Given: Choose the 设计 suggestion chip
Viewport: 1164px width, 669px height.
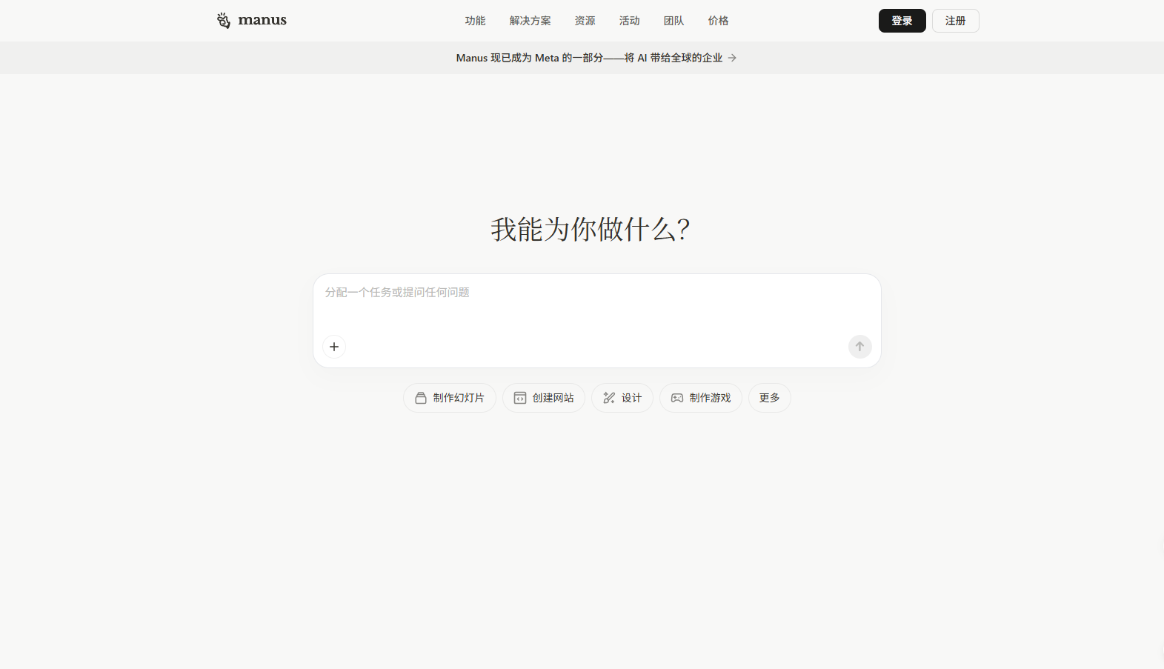Looking at the screenshot, I should click(x=622, y=398).
